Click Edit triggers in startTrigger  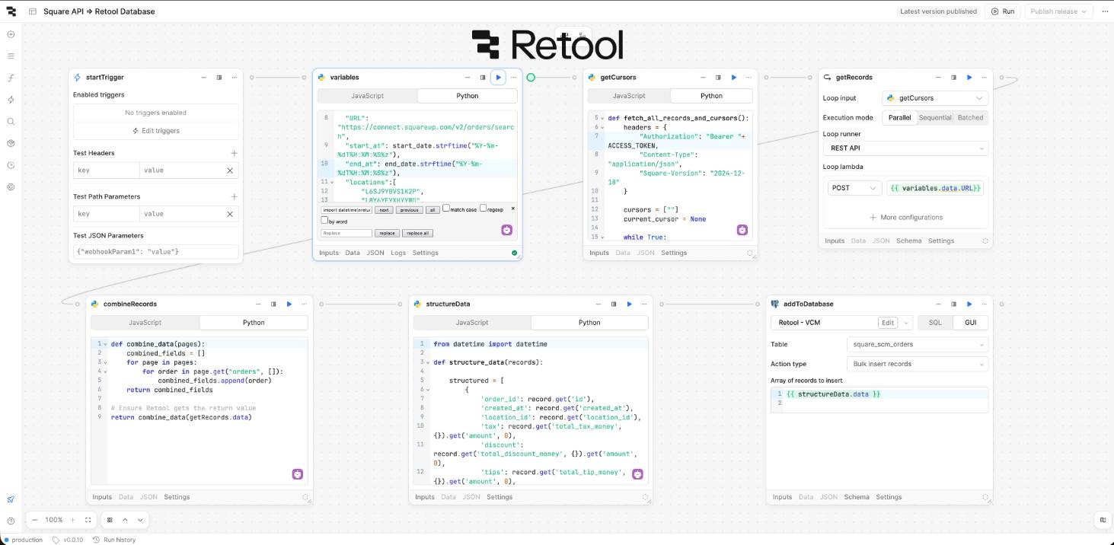point(156,131)
